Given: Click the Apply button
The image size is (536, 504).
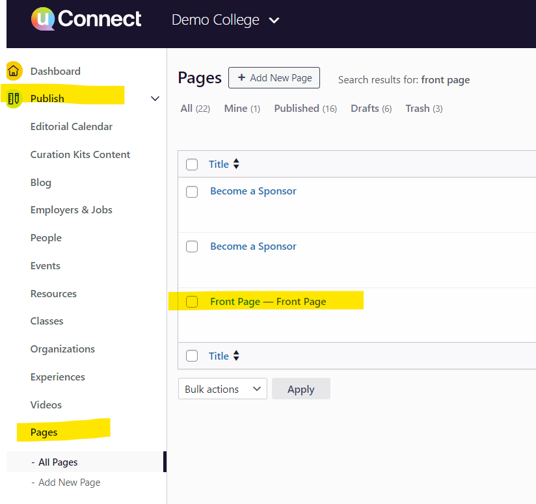Looking at the screenshot, I should (x=301, y=389).
